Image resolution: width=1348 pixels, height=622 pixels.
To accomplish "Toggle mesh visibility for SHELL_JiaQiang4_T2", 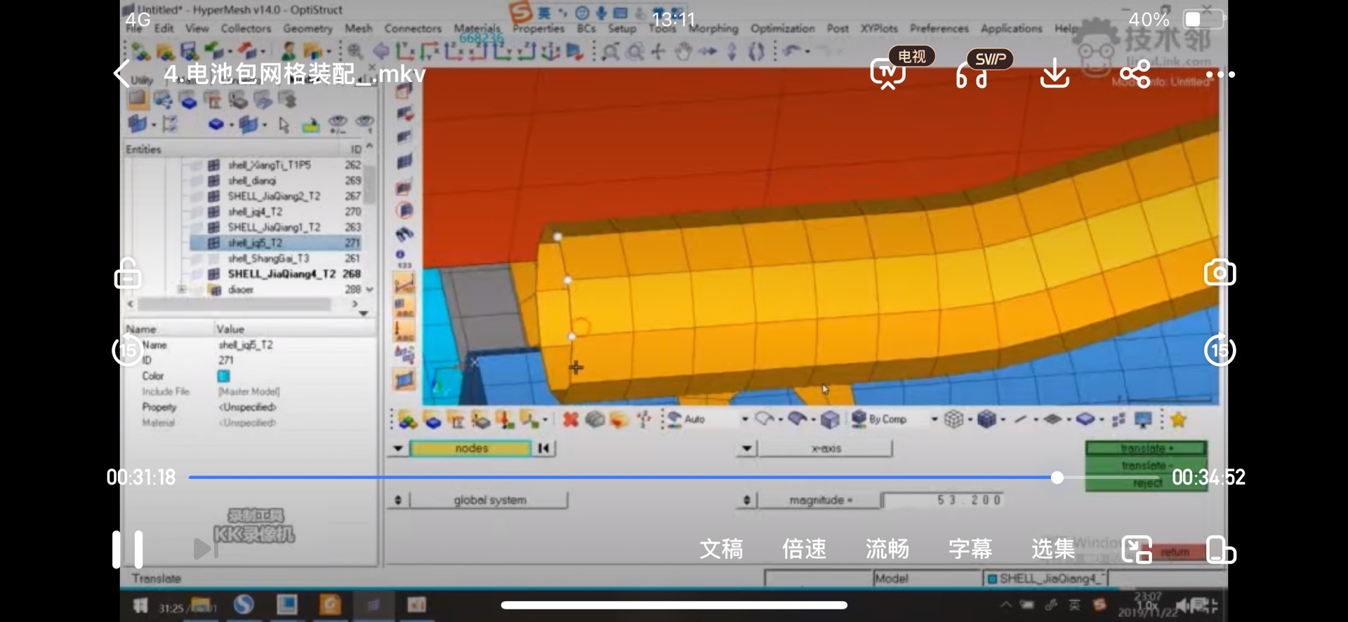I will point(213,274).
